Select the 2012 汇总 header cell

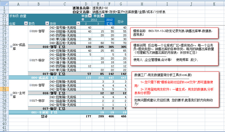point(109,22)
